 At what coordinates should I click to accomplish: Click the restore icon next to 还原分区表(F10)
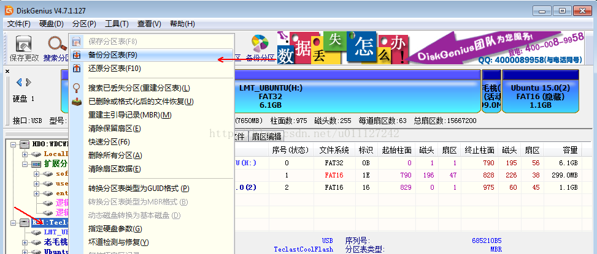click(77, 69)
